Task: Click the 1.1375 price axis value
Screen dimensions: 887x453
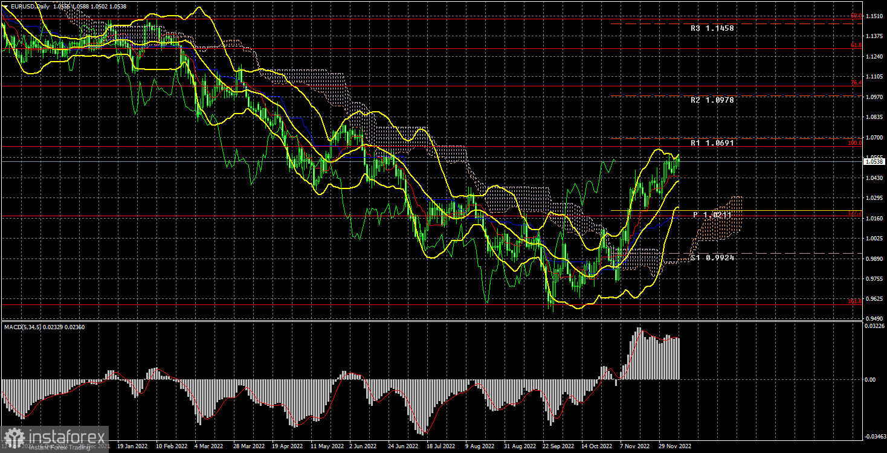Action: click(874, 37)
